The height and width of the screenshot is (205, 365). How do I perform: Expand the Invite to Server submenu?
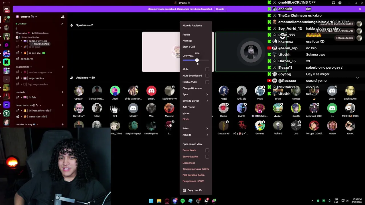196,101
